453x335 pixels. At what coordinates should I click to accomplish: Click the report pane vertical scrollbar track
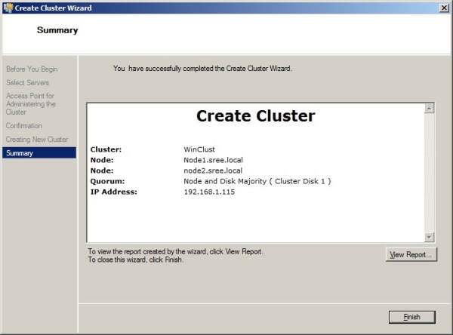(430, 174)
